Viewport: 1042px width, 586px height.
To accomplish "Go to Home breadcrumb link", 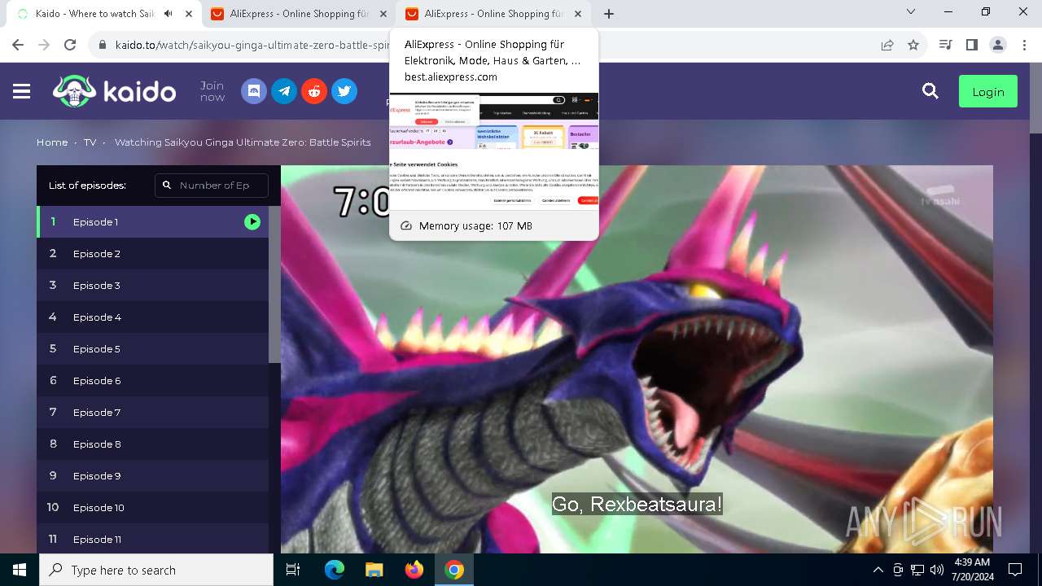I will point(52,142).
